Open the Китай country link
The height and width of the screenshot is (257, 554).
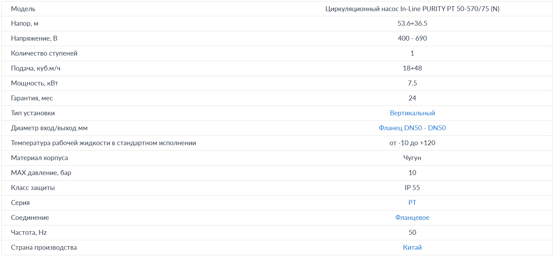[412, 248]
